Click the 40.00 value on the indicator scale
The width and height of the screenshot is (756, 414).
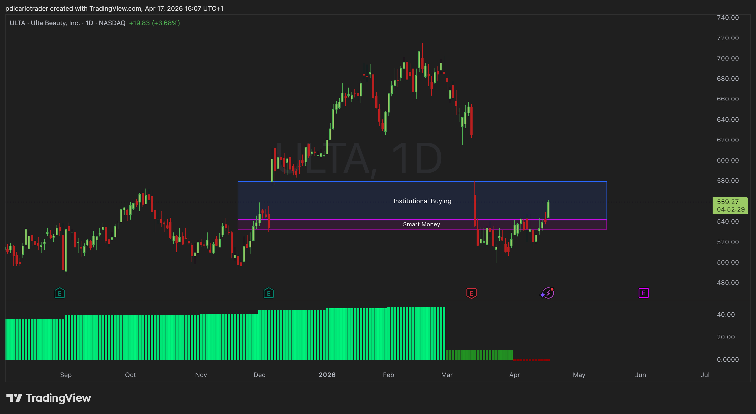click(x=725, y=315)
